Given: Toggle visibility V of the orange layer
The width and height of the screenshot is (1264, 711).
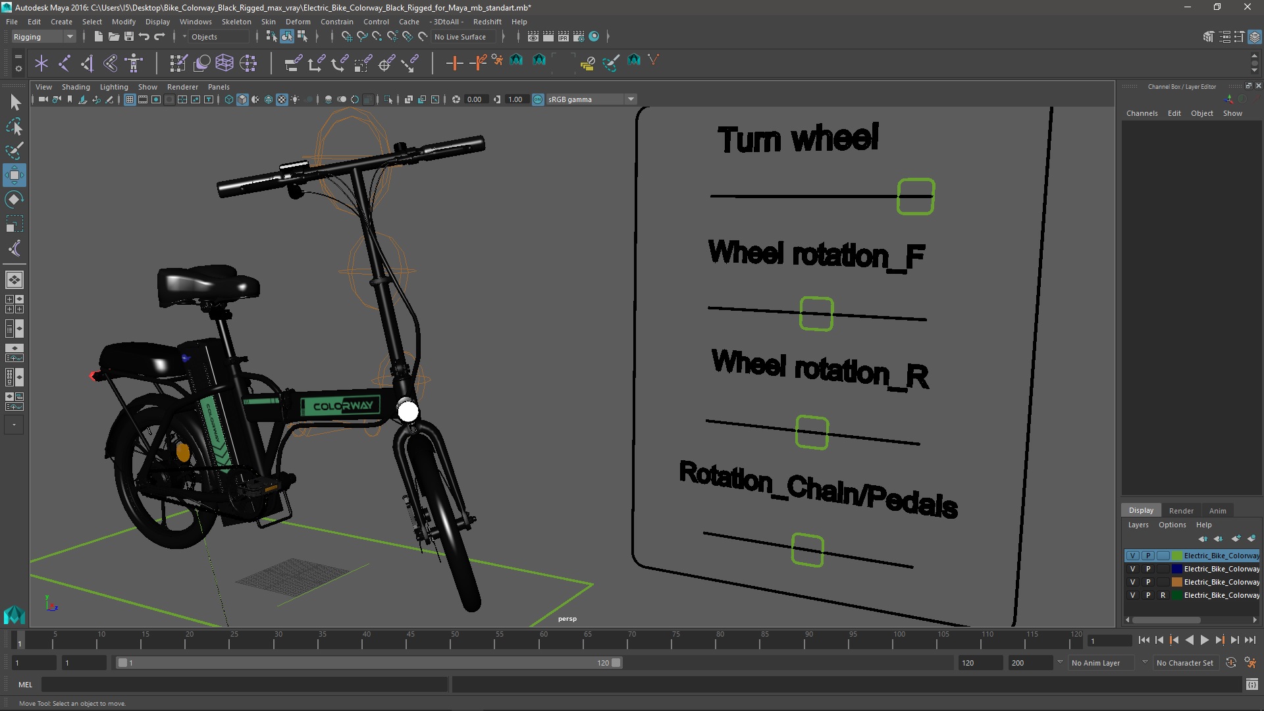Looking at the screenshot, I should pos(1132,582).
